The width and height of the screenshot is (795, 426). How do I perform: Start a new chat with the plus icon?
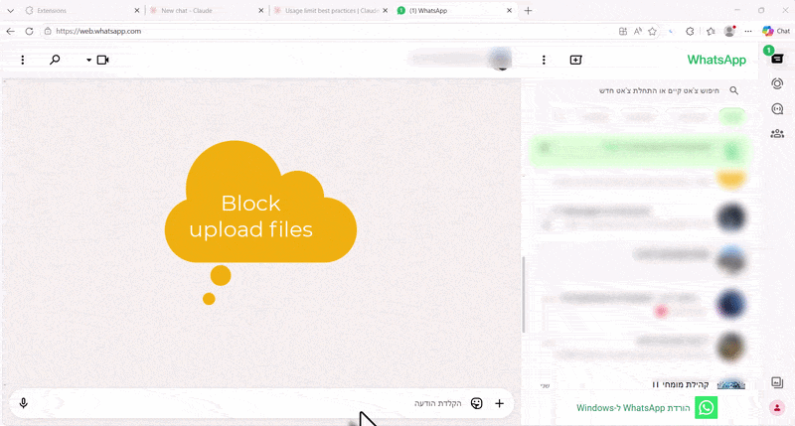tap(576, 60)
